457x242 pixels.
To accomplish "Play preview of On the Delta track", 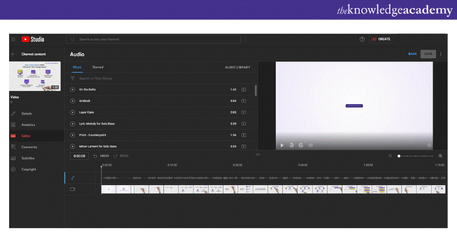I will pyautogui.click(x=73, y=89).
